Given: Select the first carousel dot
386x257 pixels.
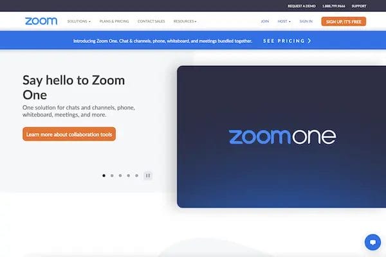Looking at the screenshot, I should point(104,175).
